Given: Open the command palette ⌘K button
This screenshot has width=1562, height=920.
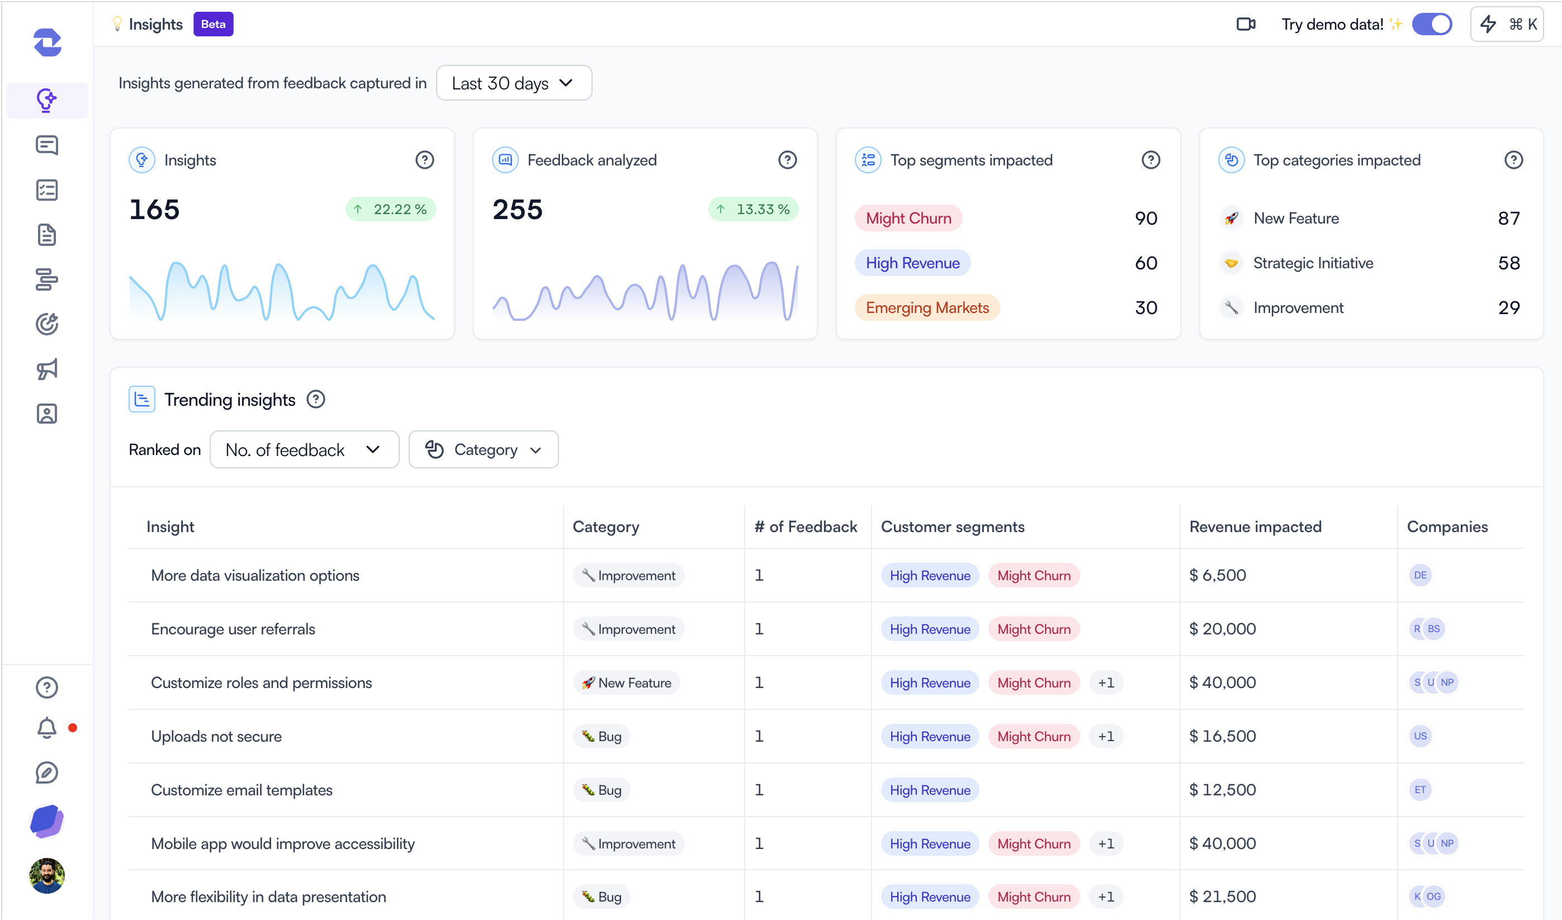Looking at the screenshot, I should pos(1507,24).
